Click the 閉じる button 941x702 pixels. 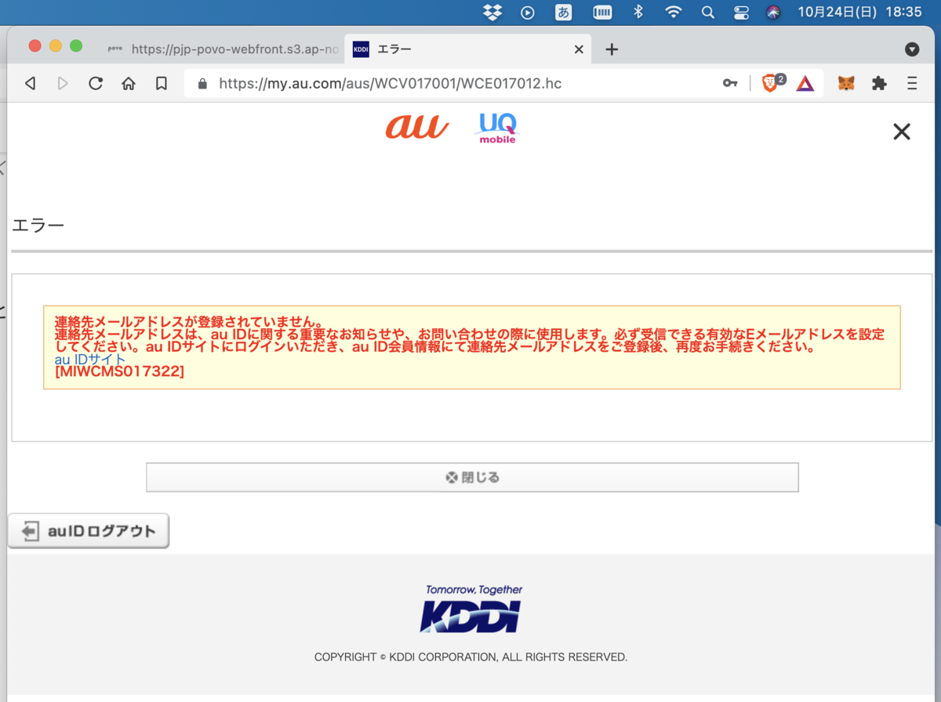point(472,477)
